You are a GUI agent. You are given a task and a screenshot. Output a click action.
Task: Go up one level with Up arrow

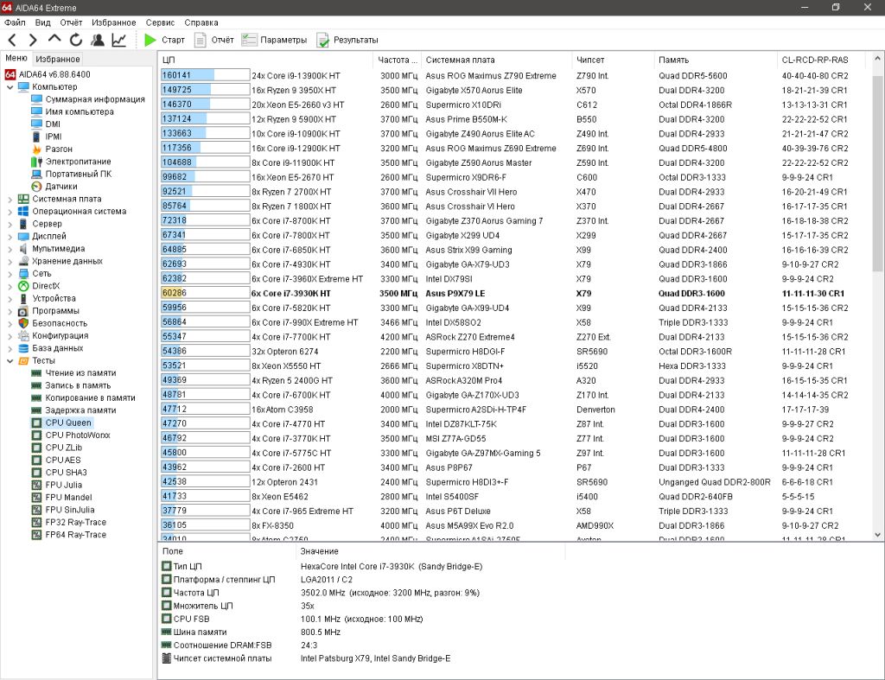tap(54, 39)
